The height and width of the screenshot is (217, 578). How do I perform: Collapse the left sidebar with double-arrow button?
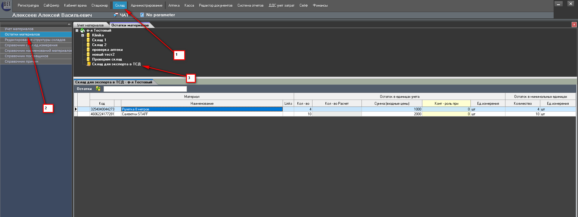69,24
